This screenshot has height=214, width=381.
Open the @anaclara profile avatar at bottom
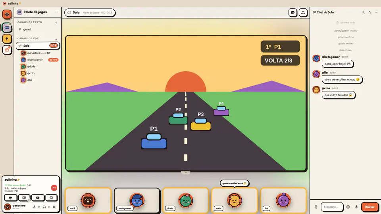point(8,207)
